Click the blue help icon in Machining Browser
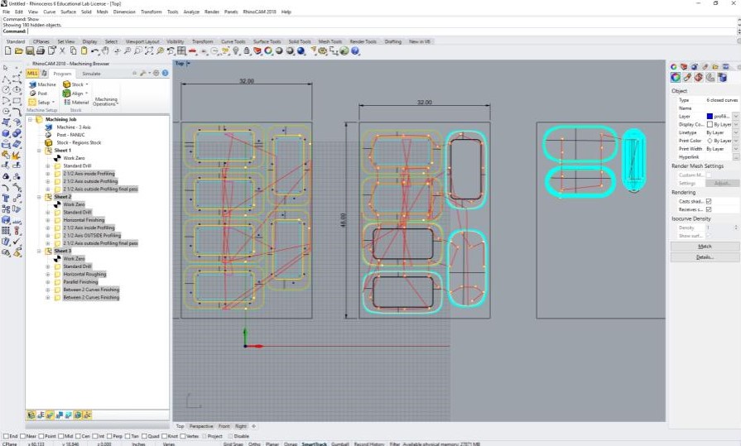This screenshot has height=446, width=741. (x=165, y=74)
